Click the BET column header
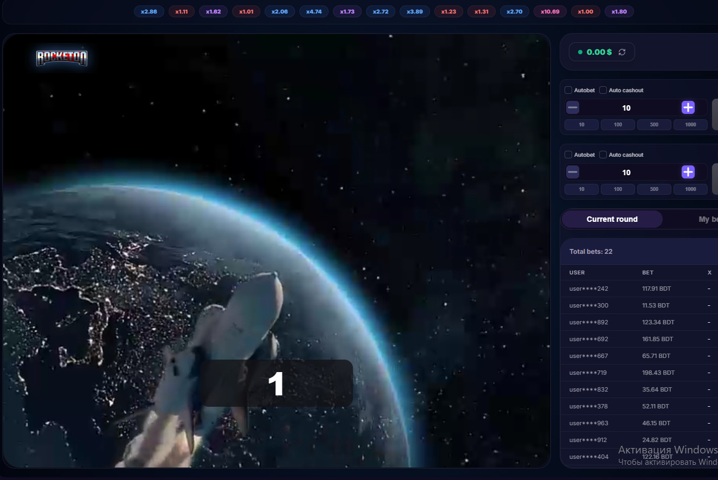This screenshot has height=480, width=718. click(648, 272)
